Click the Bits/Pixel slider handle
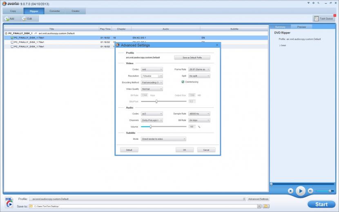Image resolution: width=339 pixels, height=212 pixels. pyautogui.click(x=156, y=101)
